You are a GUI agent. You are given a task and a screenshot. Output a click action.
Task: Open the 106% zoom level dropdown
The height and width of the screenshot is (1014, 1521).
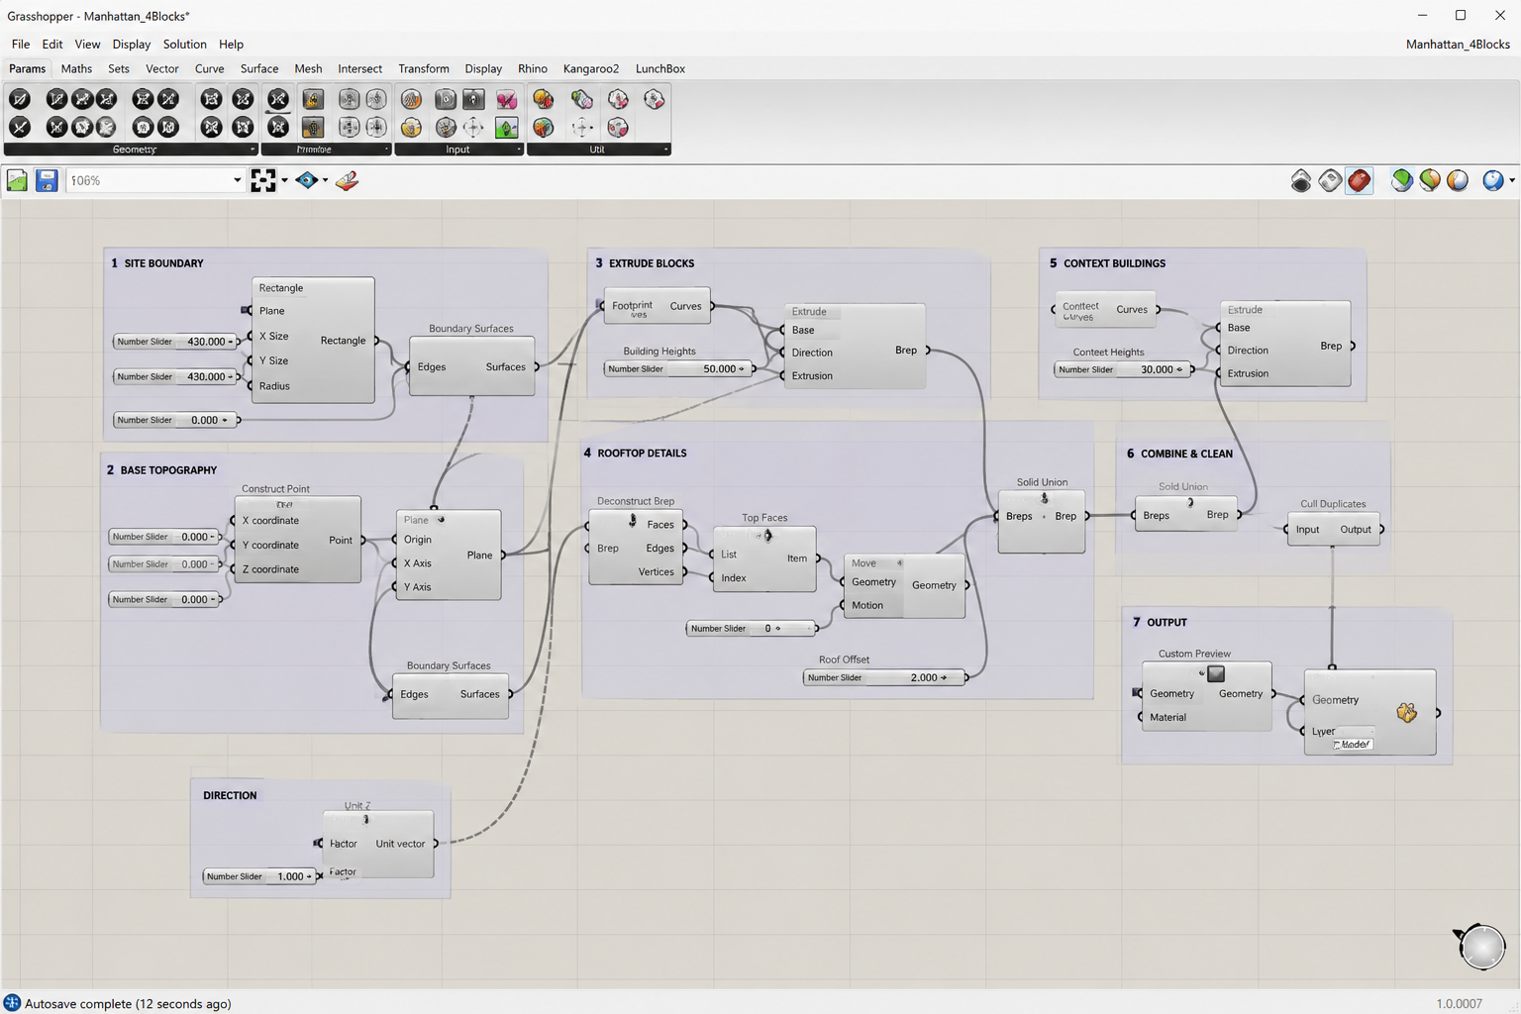237,180
